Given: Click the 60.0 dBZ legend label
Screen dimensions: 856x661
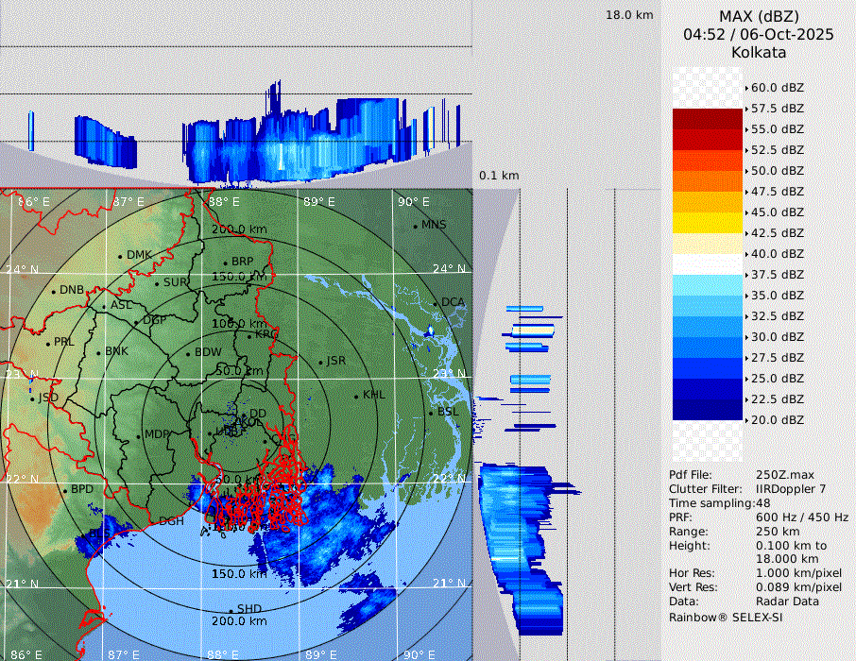Looking at the screenshot, I should click(x=777, y=88).
